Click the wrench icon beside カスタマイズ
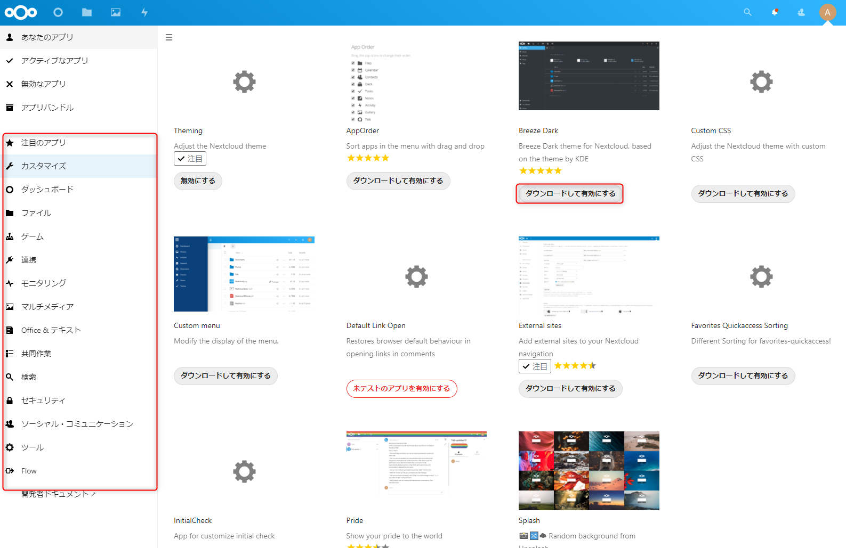This screenshot has height=548, width=846. click(x=10, y=166)
